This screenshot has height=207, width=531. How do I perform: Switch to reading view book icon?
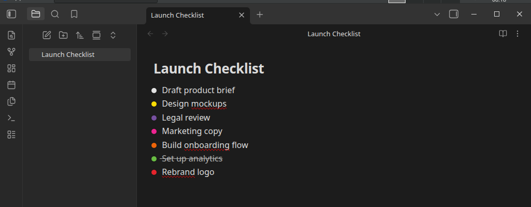[x=503, y=34]
